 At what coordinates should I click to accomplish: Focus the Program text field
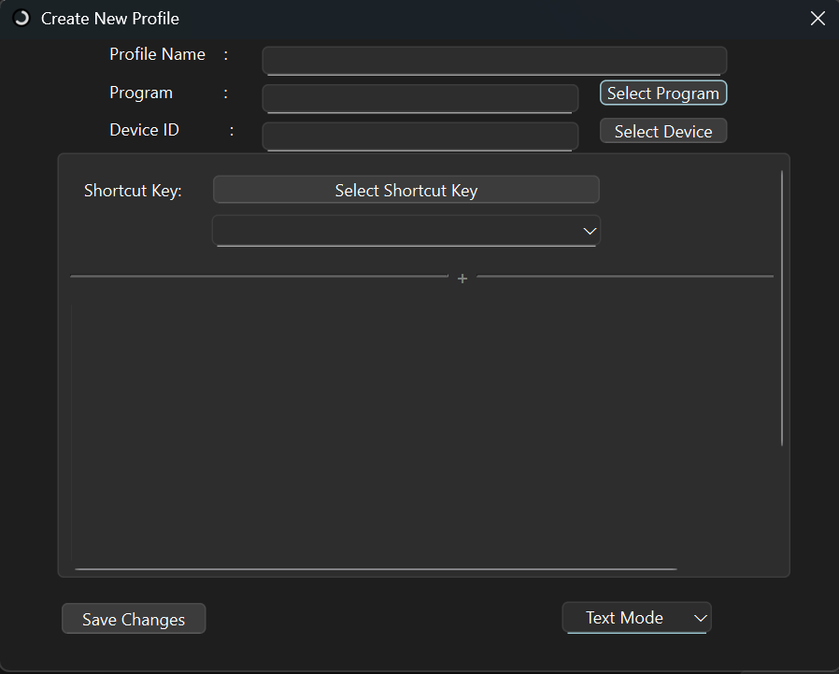420,98
